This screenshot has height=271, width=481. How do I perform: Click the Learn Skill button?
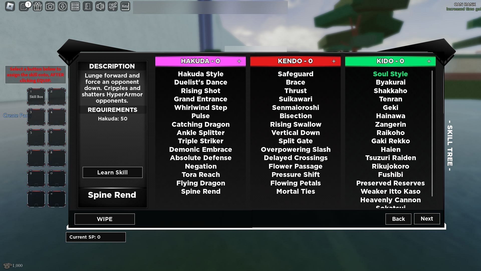[x=112, y=172]
